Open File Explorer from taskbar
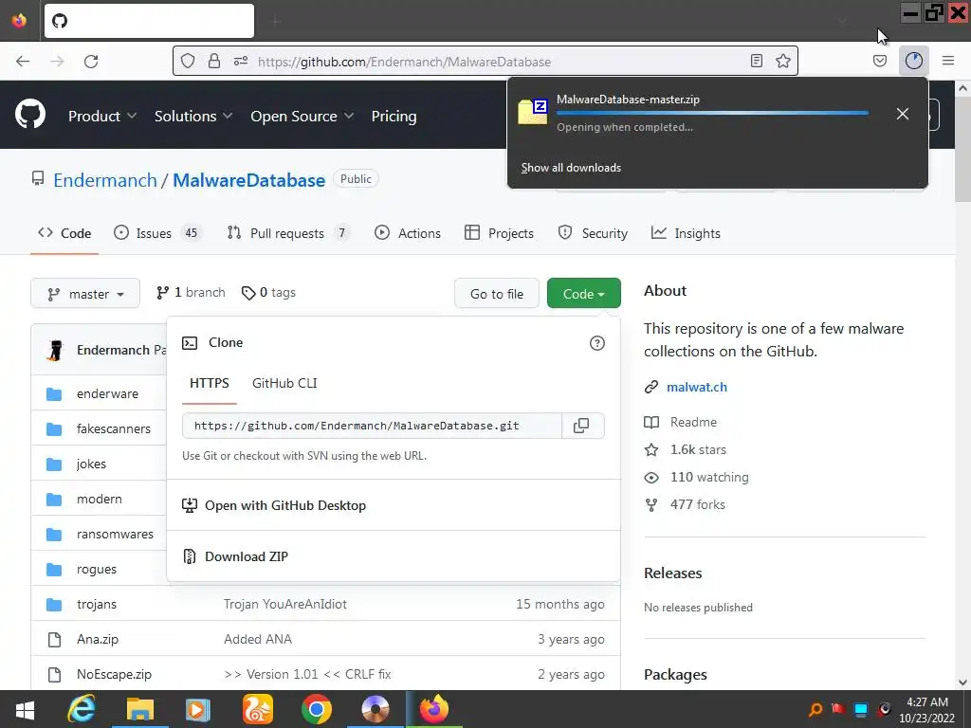 (x=140, y=709)
